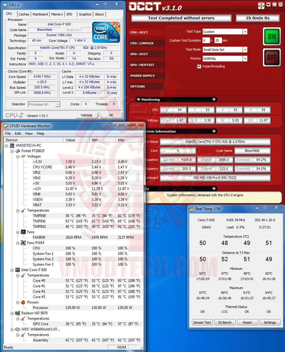Click the XS Bench button

coord(225,322)
